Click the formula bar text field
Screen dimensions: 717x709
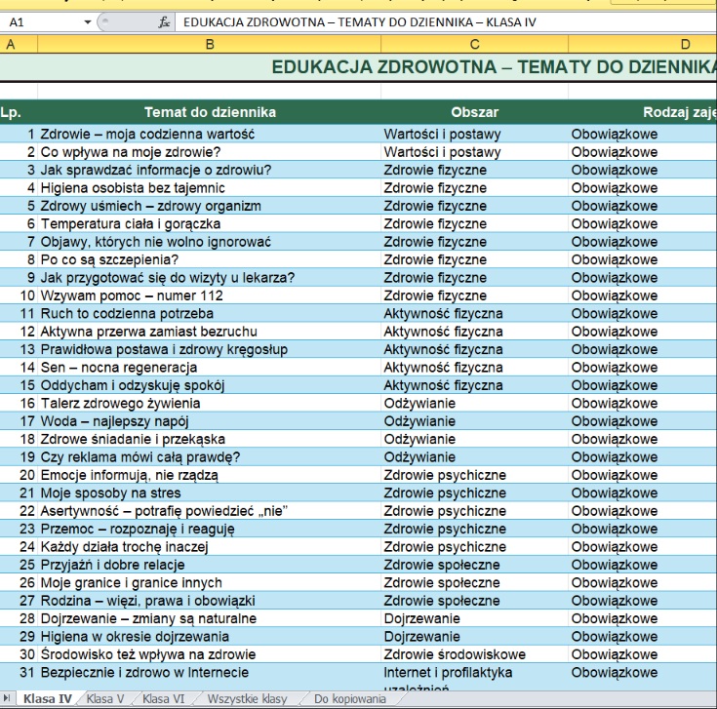coord(446,21)
